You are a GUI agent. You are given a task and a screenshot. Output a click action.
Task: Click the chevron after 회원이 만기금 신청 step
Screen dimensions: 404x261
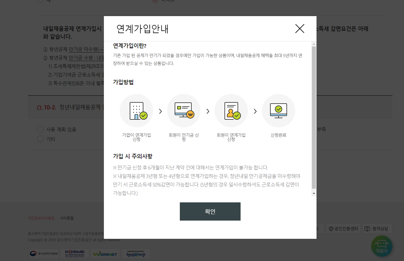(x=208, y=111)
